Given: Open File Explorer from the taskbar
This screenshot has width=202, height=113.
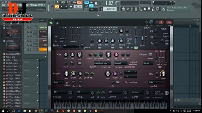Looking at the screenshot, I should pyautogui.click(x=25, y=111).
